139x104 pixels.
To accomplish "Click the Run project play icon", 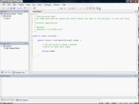I will (x=65, y=8).
